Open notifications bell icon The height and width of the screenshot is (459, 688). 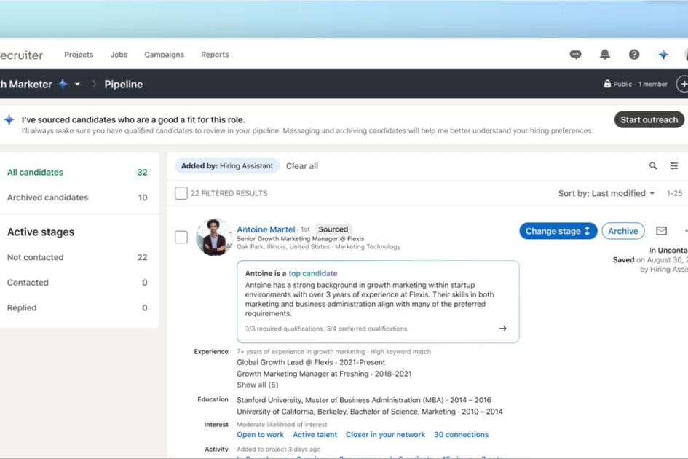[604, 55]
